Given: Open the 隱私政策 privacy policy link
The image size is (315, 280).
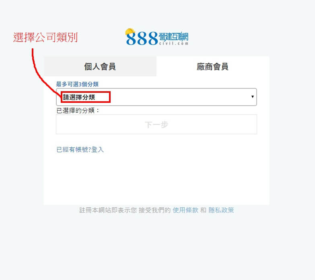Looking at the screenshot, I should (221, 210).
